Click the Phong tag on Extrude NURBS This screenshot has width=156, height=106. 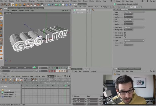click(93, 10)
